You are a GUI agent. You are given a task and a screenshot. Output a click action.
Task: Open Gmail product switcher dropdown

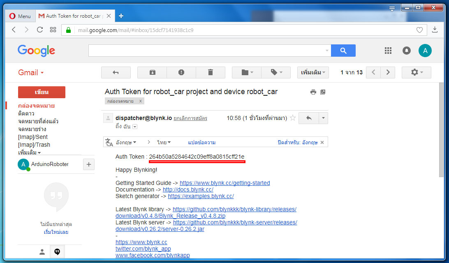31,72
